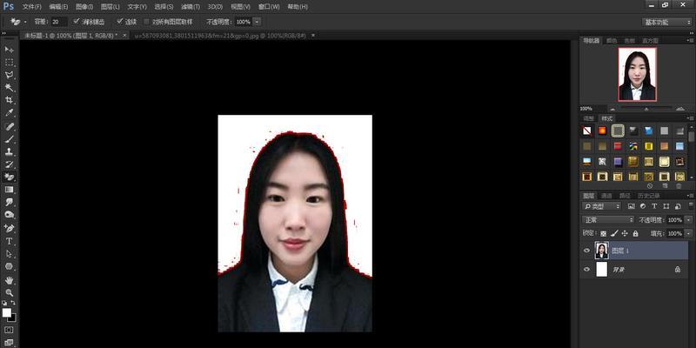Screen dimensions: 696x348
Task: Select layer 1 thumbnail
Action: point(601,251)
